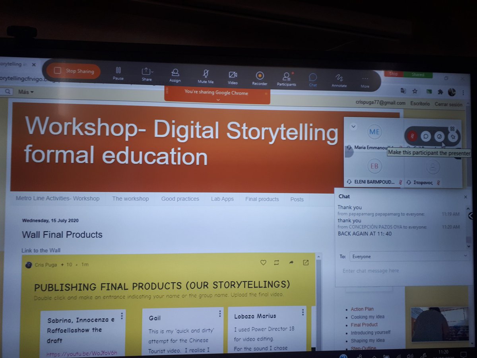Open the Chat icon in the toolbar
The image size is (477, 358).
point(313,79)
